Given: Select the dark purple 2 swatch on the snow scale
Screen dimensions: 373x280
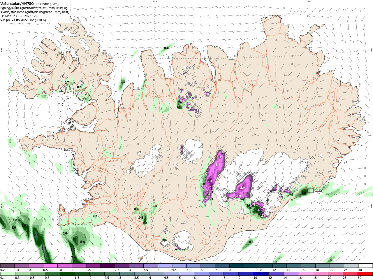Looking at the screenshot, I should [108, 266].
